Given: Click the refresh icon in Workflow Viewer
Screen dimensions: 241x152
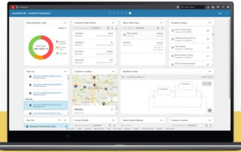Looking at the screenshot, I should (x=123, y=77).
